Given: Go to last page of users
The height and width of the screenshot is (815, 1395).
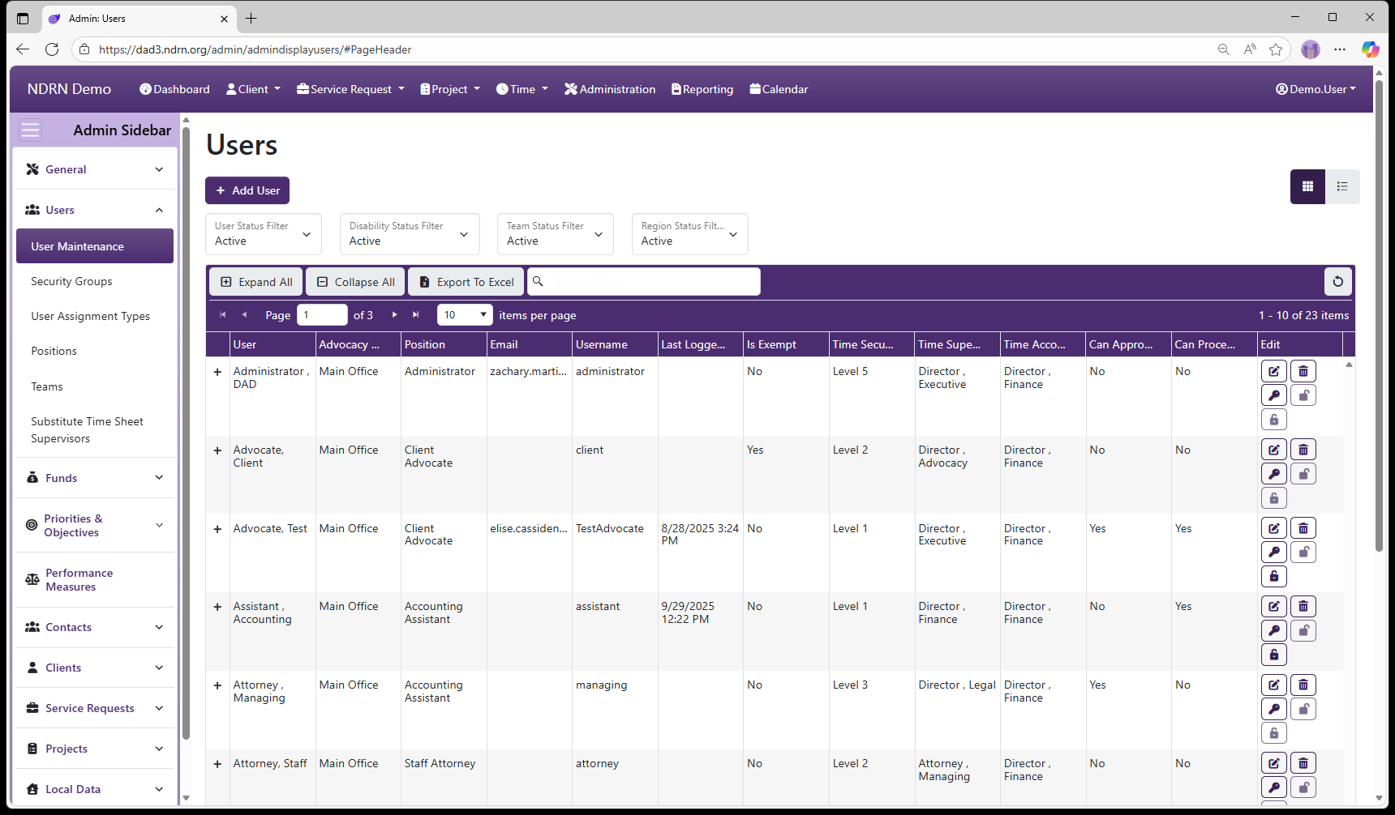Looking at the screenshot, I should click(x=416, y=315).
